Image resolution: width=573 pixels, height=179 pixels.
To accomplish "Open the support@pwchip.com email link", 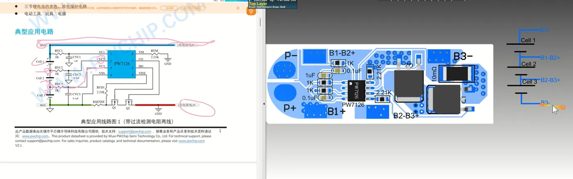I will (x=134, y=132).
